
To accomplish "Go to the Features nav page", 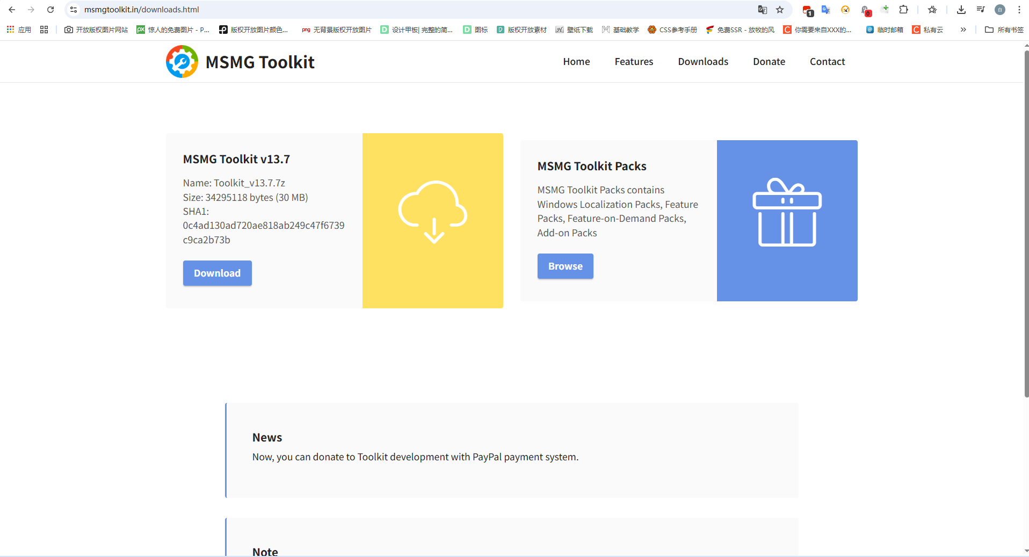I will tap(634, 62).
